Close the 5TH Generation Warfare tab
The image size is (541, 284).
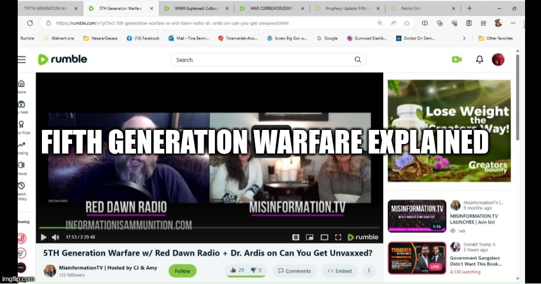pos(151,8)
